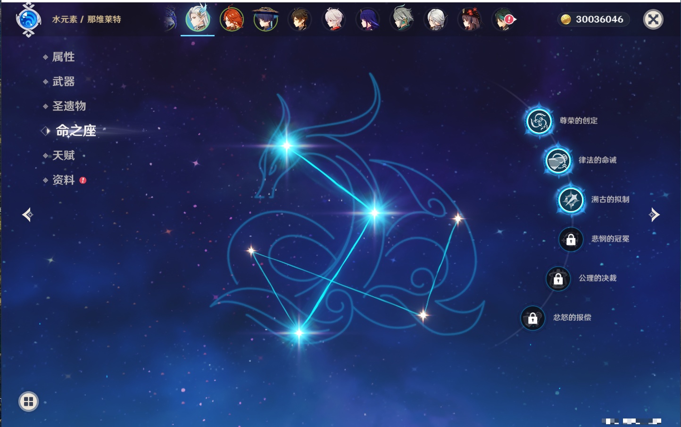This screenshot has width=681, height=427.
Task: Switch to the wide-brimmed hat character avatar
Action: [266, 19]
